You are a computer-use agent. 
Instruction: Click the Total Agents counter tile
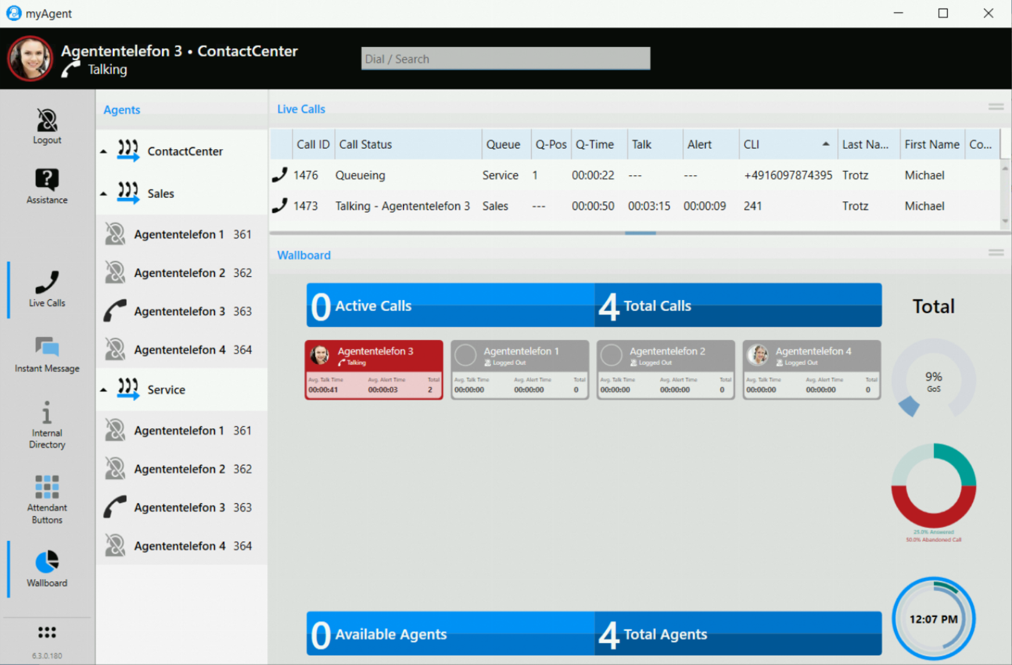[x=738, y=634]
